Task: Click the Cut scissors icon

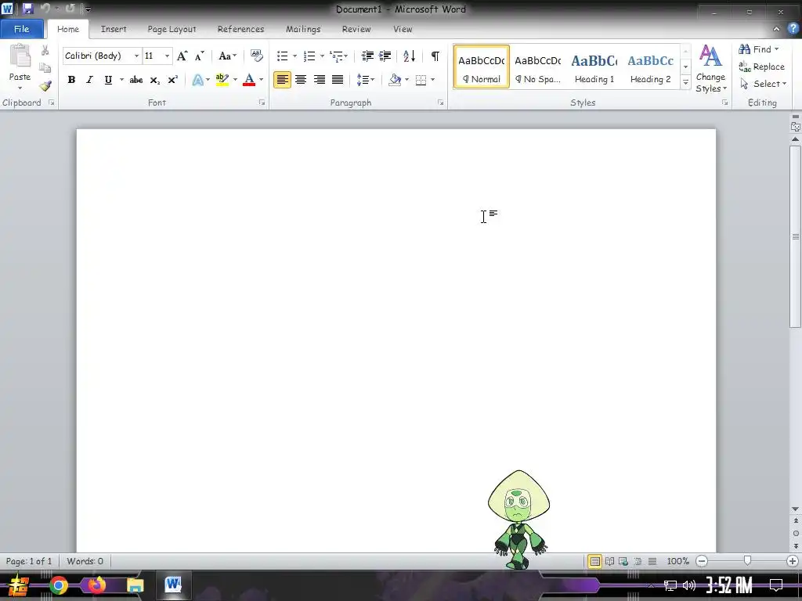Action: pyautogui.click(x=45, y=50)
